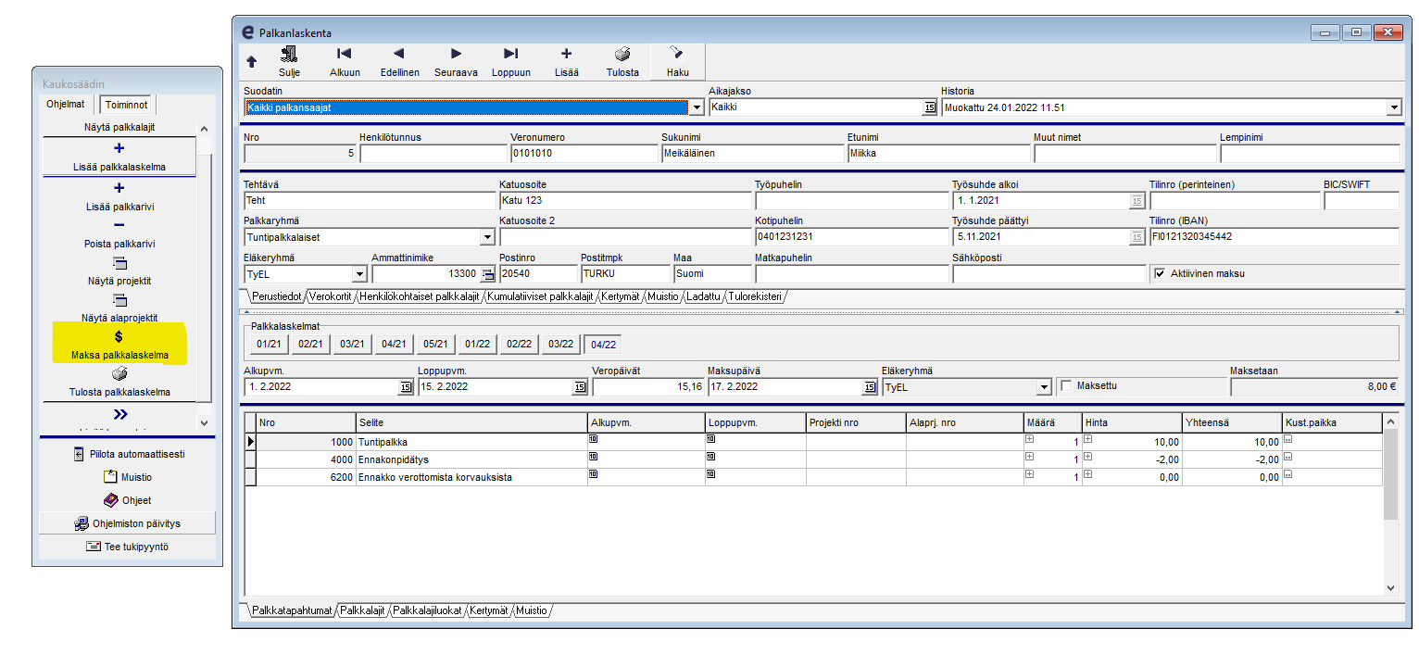Select payslip 04/22 button
Image resolution: width=1419 pixels, height=654 pixels.
tap(602, 345)
